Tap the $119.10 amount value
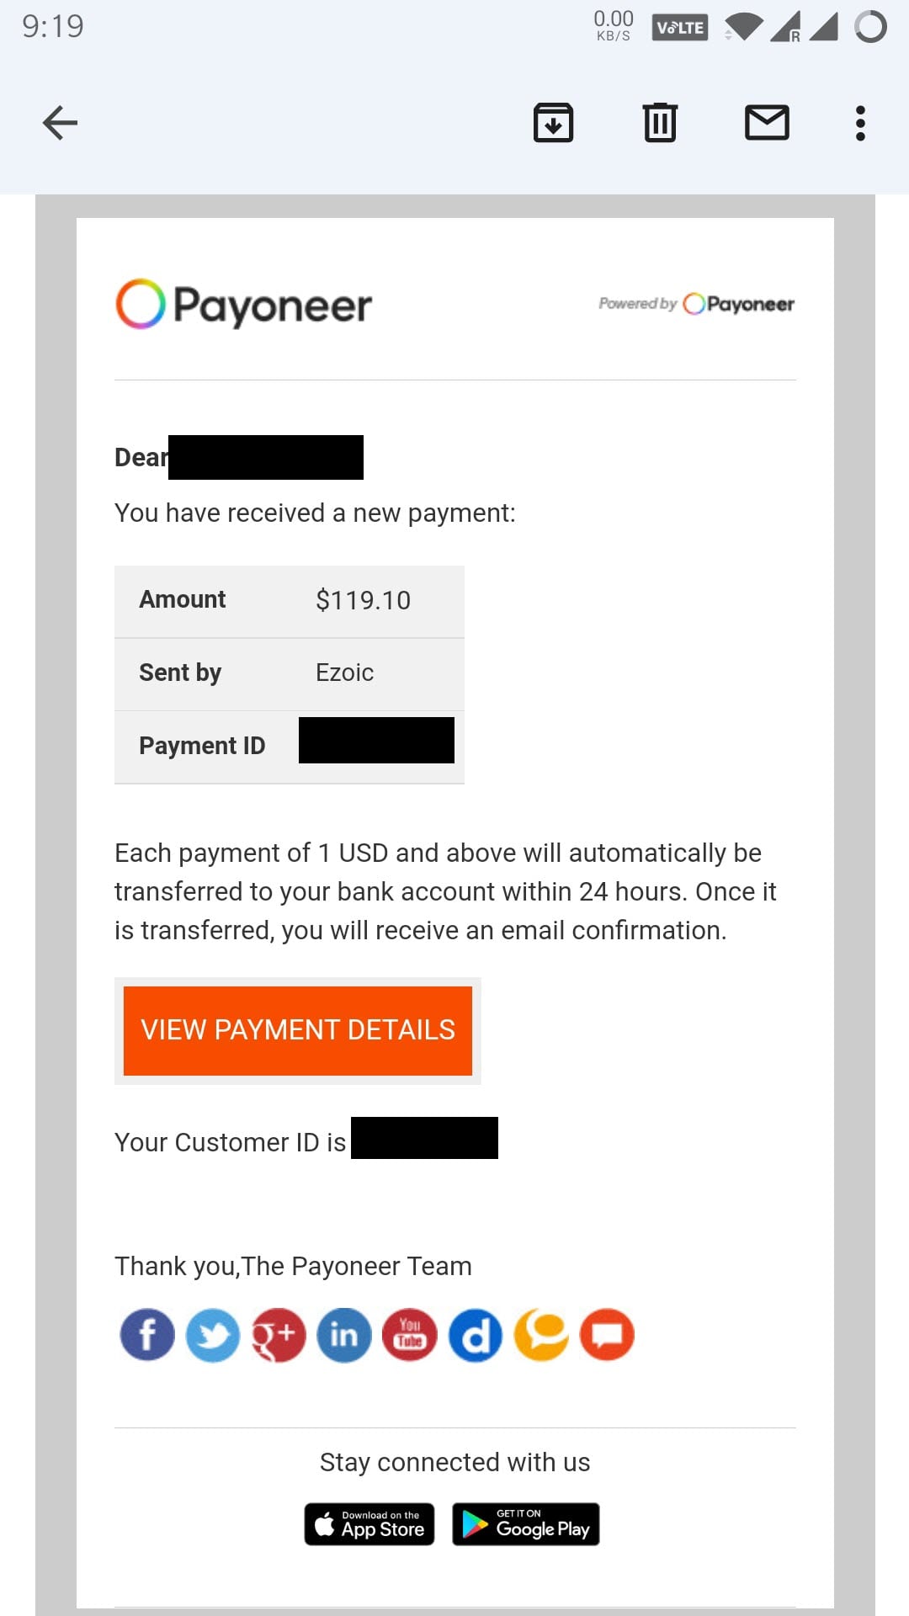The image size is (909, 1616). click(x=363, y=600)
